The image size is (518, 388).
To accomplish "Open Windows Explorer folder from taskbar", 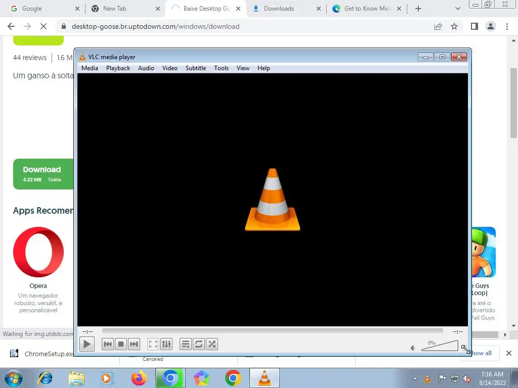I will click(x=76, y=378).
